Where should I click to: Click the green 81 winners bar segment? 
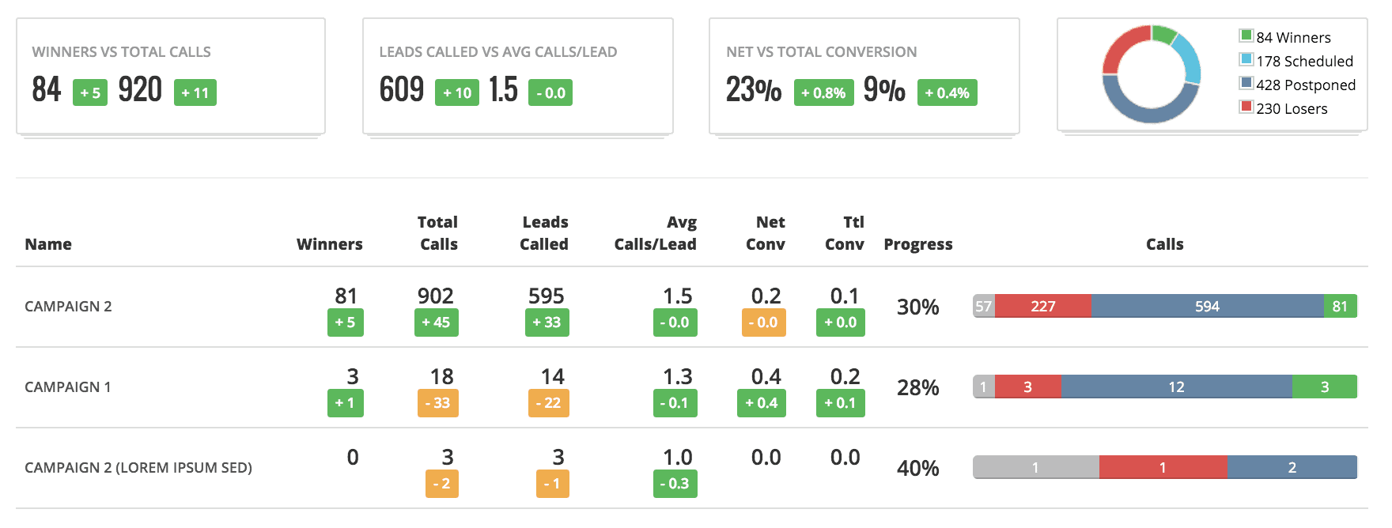[1340, 307]
